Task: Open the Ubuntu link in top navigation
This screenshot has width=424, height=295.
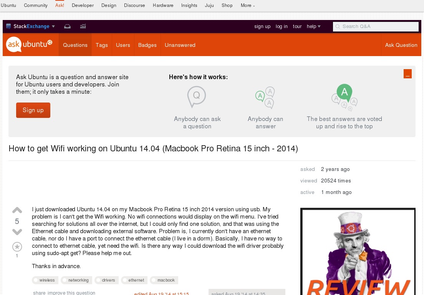Action: [x=8, y=5]
